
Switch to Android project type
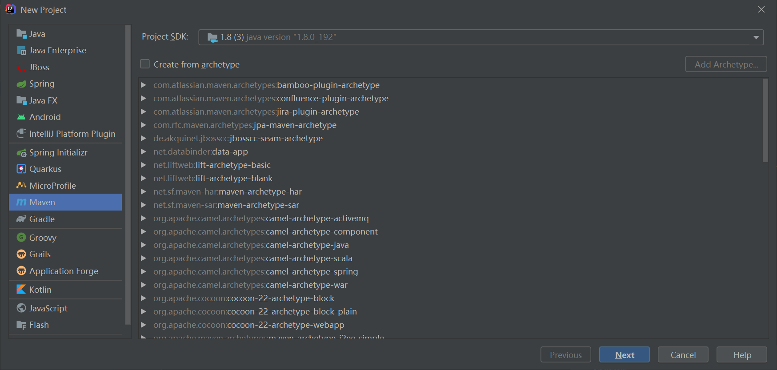tap(65, 117)
